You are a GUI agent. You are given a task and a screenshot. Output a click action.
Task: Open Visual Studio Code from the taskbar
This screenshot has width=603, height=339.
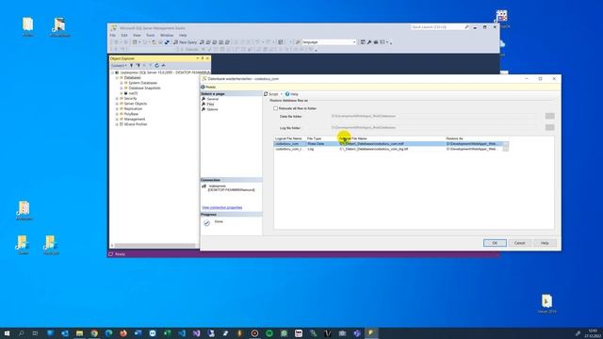click(x=182, y=333)
